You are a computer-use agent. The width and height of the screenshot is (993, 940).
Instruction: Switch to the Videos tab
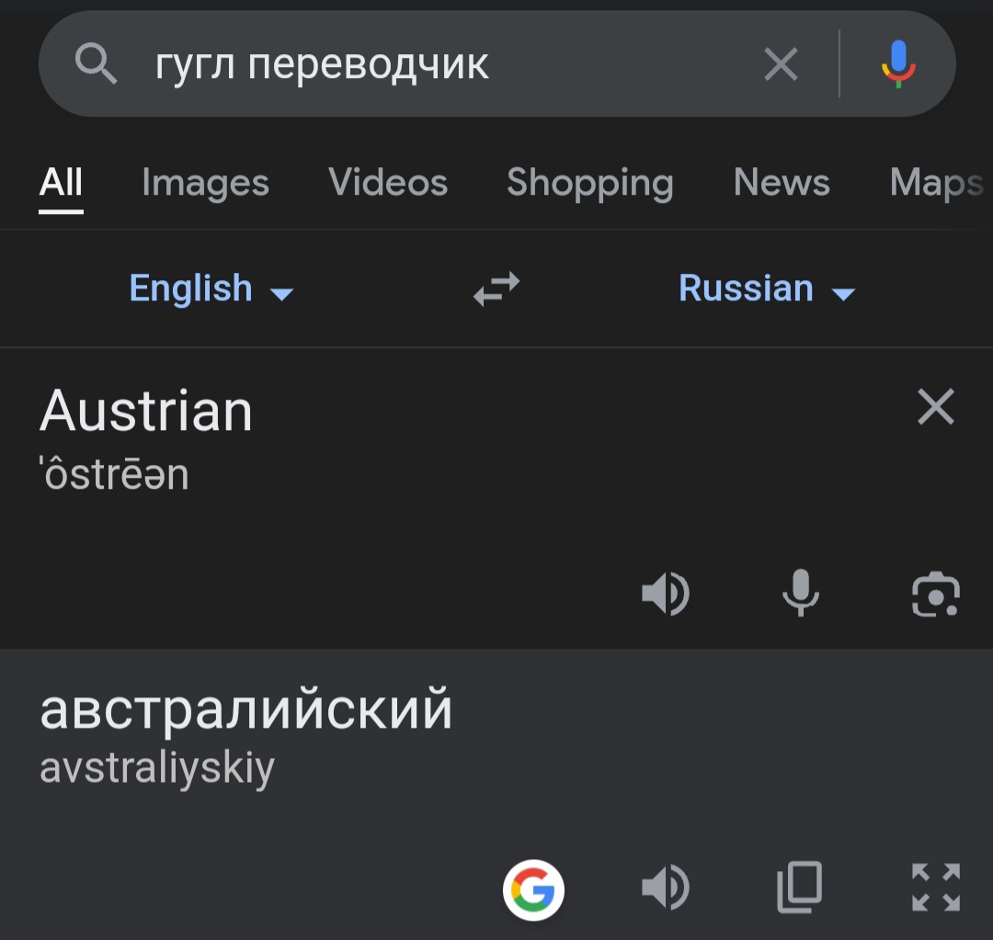point(388,183)
